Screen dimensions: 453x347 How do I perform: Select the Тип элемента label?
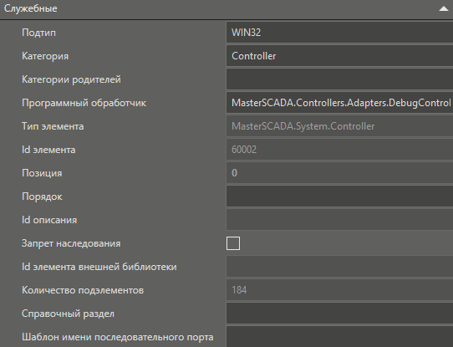tap(53, 126)
